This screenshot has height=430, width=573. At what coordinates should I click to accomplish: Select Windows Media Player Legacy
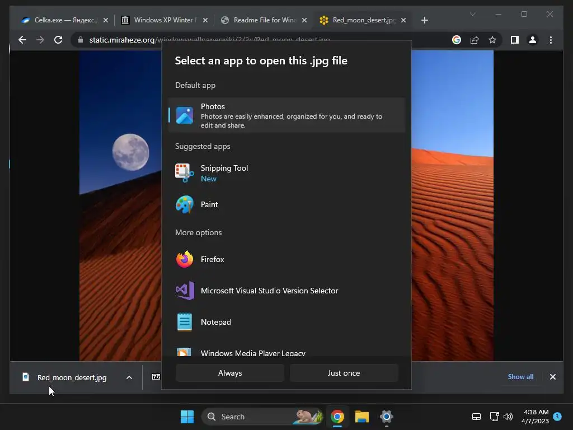(x=287, y=351)
